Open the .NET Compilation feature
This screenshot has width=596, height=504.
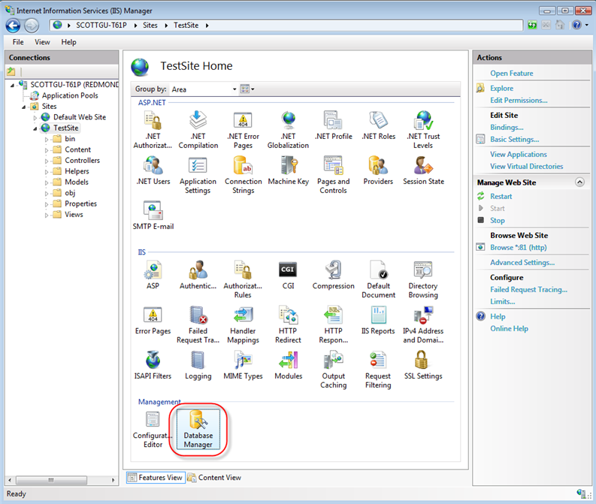tap(198, 130)
